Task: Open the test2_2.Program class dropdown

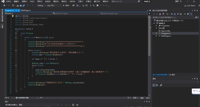Action: point(76,13)
